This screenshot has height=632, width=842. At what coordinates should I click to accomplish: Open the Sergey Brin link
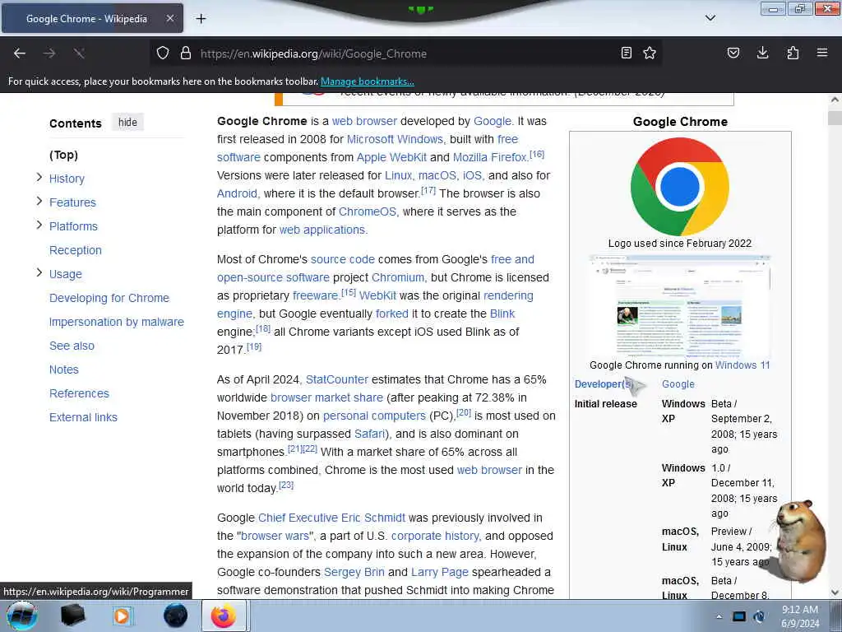click(x=354, y=573)
